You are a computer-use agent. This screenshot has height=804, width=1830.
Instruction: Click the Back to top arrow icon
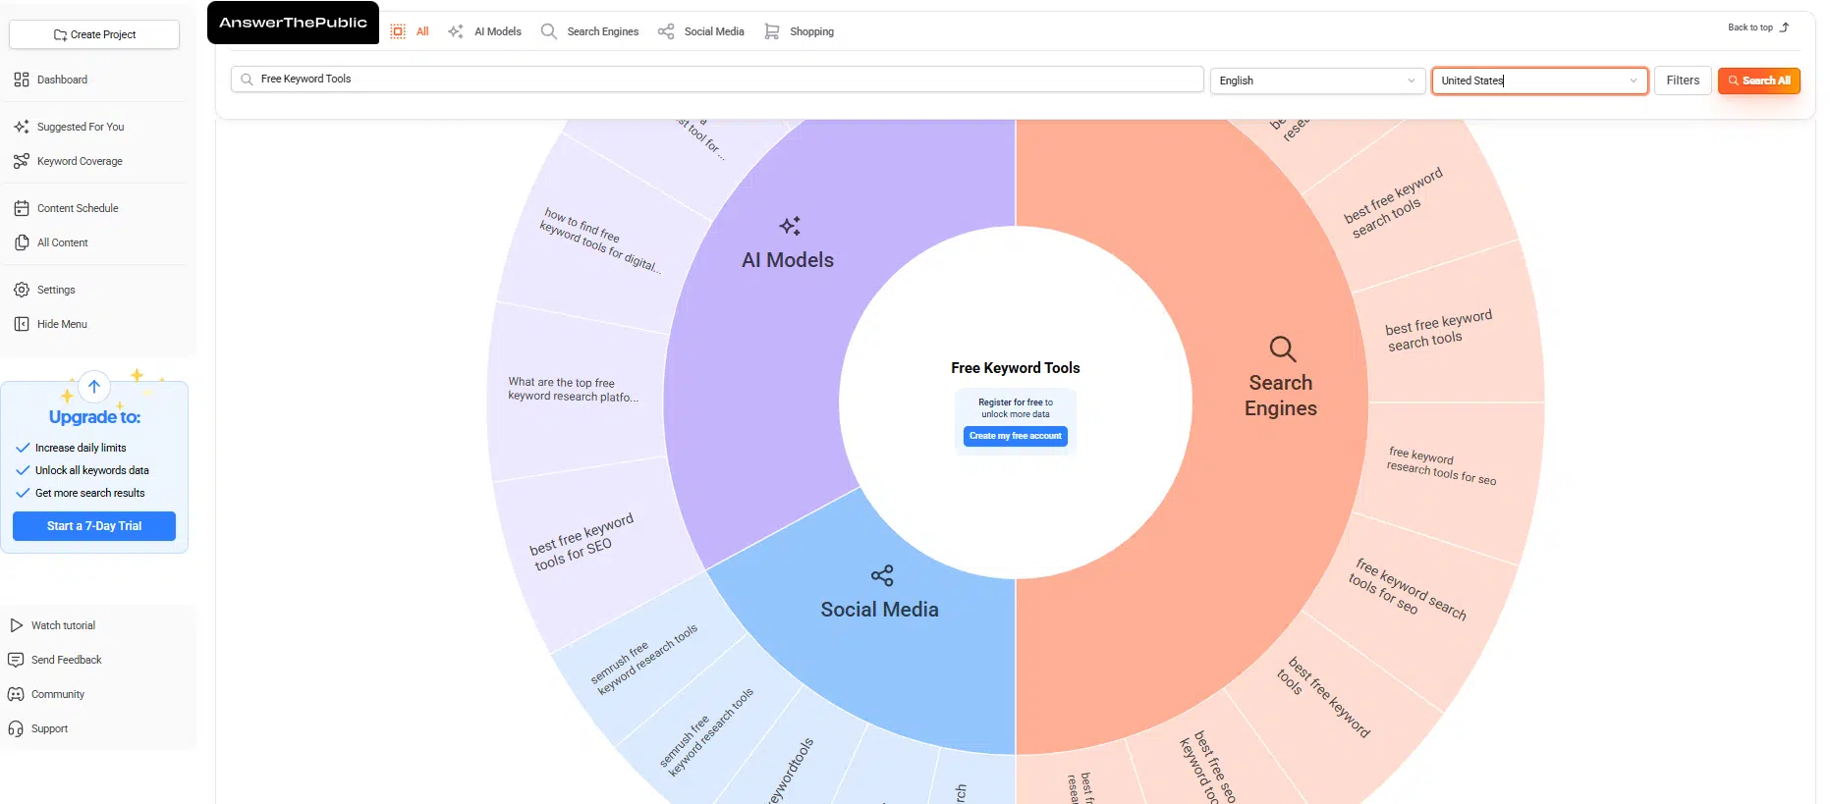pos(1785,27)
